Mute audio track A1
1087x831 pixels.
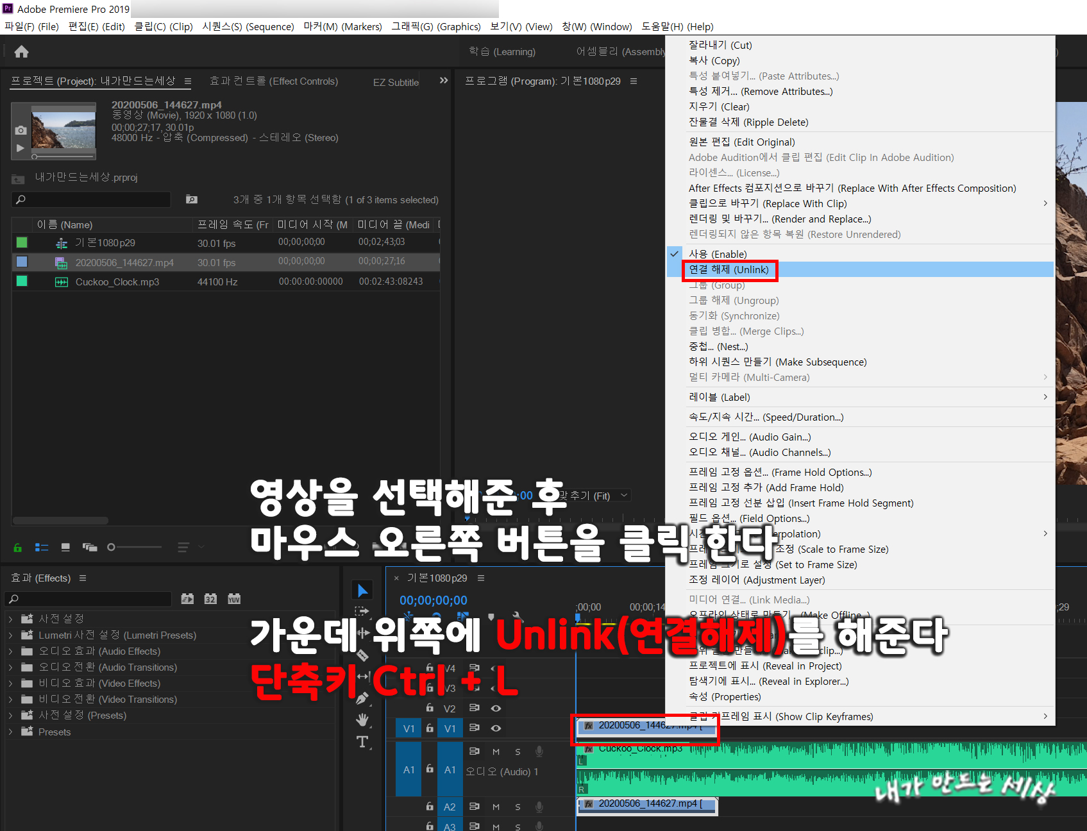click(496, 751)
